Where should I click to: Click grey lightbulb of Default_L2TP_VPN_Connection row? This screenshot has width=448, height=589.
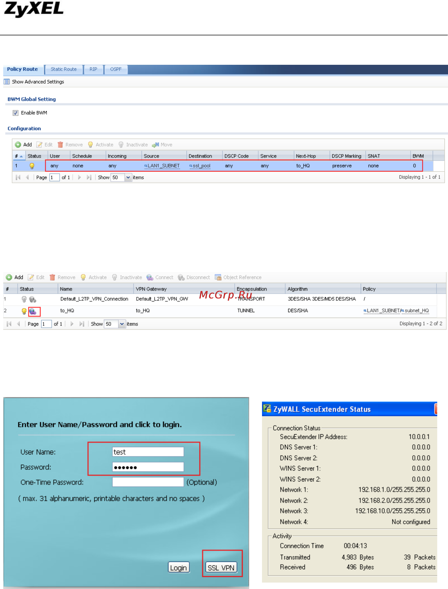click(24, 299)
